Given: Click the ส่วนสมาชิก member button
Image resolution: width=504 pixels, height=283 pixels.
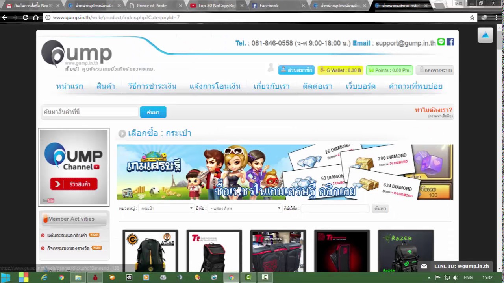Looking at the screenshot, I should click(x=296, y=70).
